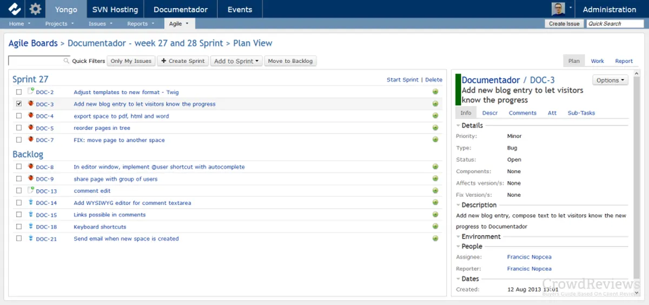Click the new feature icon beside DOC-2
The height and width of the screenshot is (305, 649).
tap(31, 92)
